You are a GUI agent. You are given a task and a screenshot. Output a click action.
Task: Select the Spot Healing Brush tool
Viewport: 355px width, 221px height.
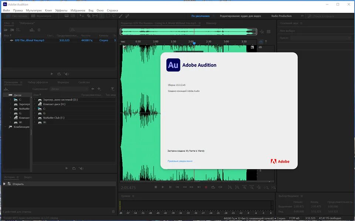[127, 16]
